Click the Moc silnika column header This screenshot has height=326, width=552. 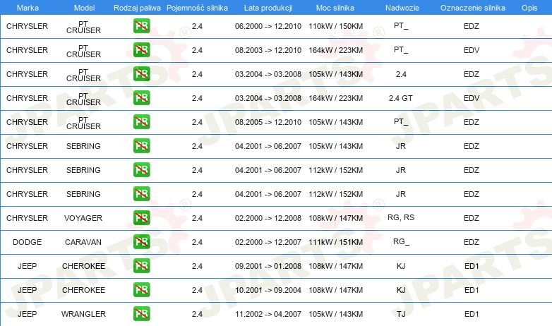[335, 8]
